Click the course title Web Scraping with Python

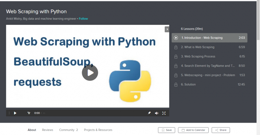click(x=36, y=12)
